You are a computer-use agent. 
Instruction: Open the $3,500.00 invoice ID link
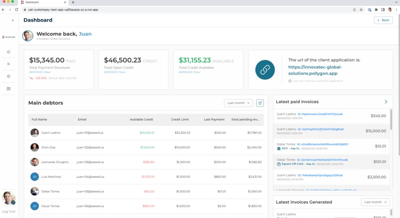(320, 175)
